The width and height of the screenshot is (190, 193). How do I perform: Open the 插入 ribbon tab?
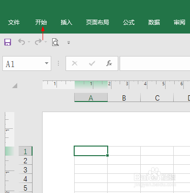(x=67, y=23)
